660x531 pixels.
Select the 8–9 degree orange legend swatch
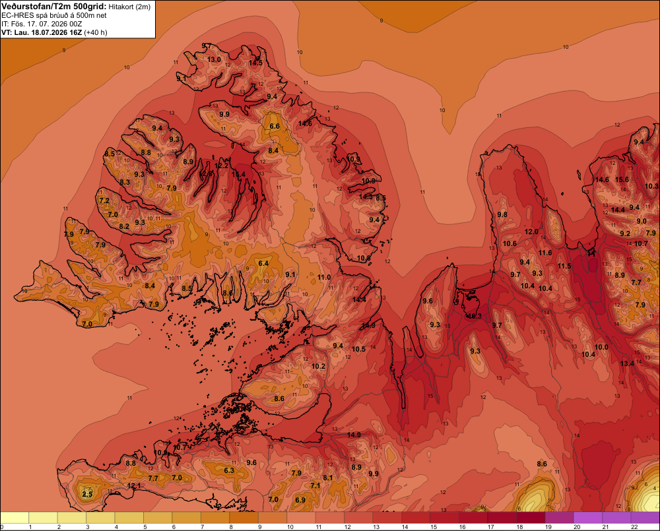244,518
